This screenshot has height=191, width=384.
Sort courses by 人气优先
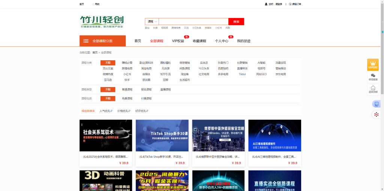(106, 111)
